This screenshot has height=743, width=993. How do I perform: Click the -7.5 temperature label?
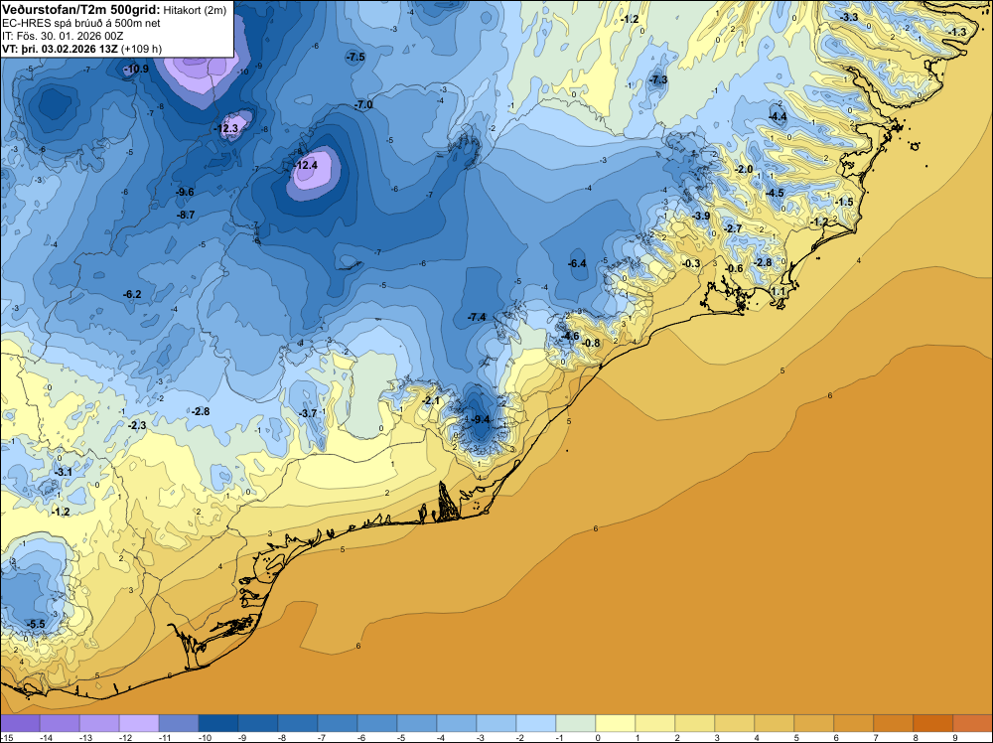pos(355,57)
